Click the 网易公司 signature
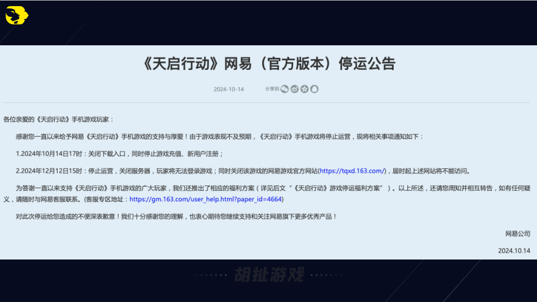 [x=517, y=234]
